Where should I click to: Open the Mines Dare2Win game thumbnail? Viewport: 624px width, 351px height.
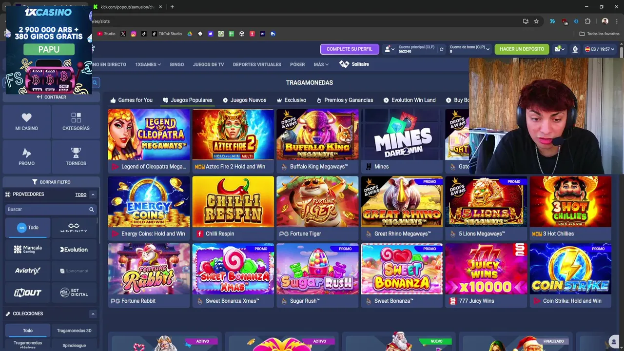402,135
